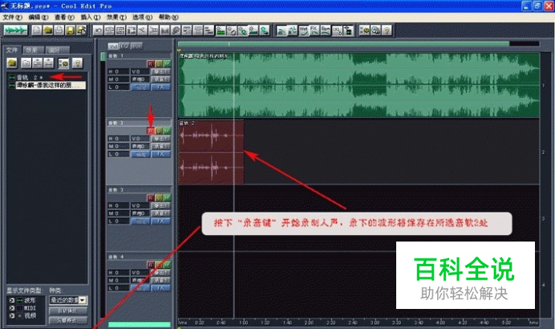Switch to the 偏好 tab in left panel
Viewport: 555px width, 329px height.
[x=57, y=50]
